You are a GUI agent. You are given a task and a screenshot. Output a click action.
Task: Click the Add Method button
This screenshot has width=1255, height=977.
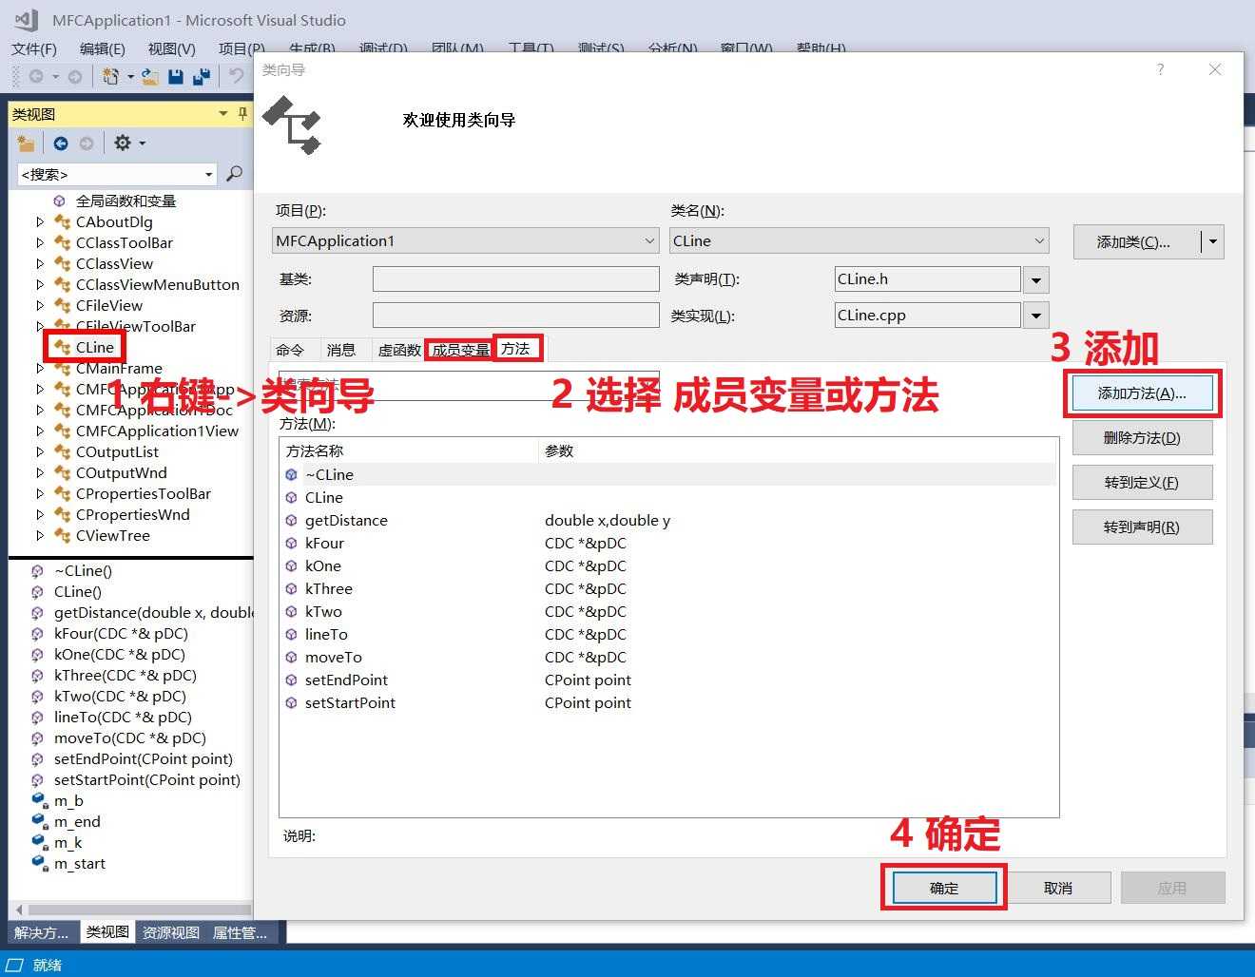point(1142,393)
